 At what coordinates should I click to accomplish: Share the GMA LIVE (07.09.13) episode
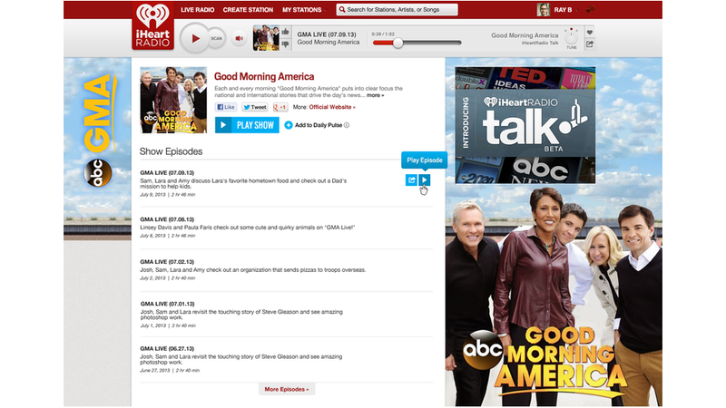411,180
